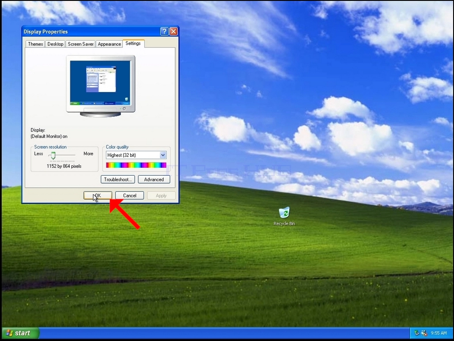Click the system tray clock
454x341 pixels.
(439, 333)
